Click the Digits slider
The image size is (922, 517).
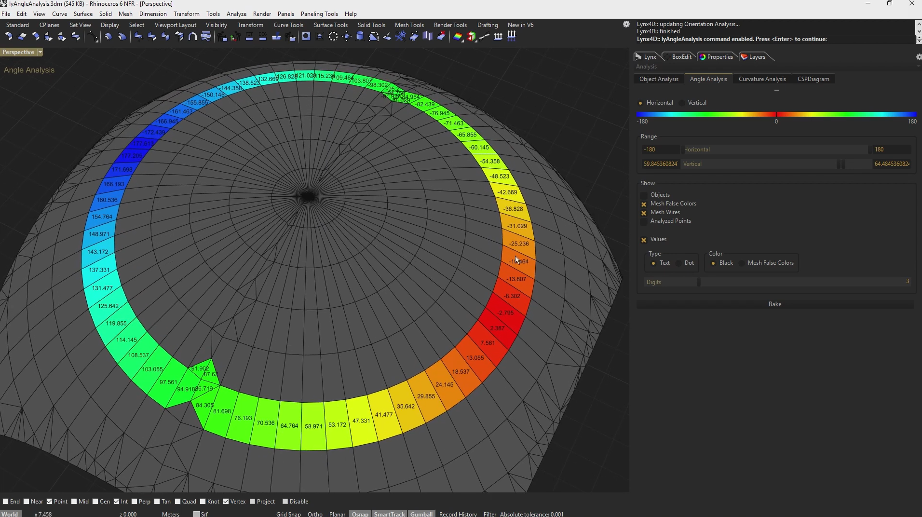click(x=699, y=282)
